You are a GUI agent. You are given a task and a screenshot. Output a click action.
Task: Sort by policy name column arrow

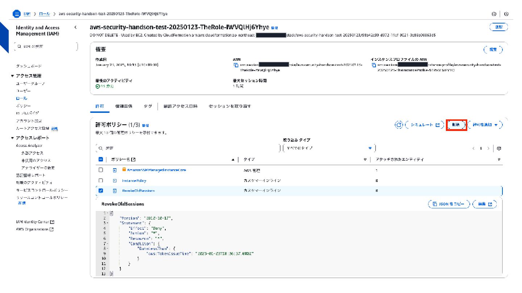(x=232, y=160)
